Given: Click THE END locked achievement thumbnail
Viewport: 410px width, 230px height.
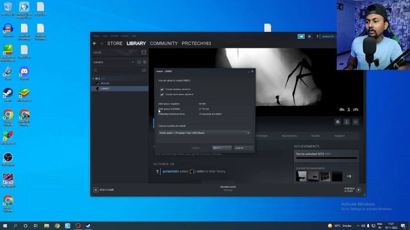Looking at the screenshot, I should point(325,176).
